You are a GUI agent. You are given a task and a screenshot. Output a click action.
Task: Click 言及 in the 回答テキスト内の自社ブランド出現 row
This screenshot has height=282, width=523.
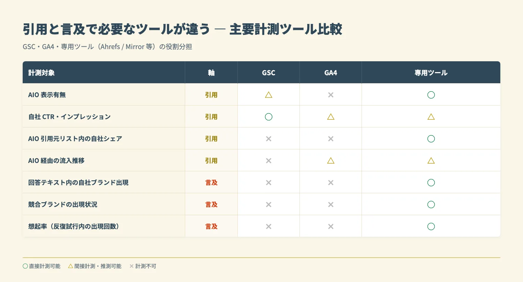(x=211, y=182)
